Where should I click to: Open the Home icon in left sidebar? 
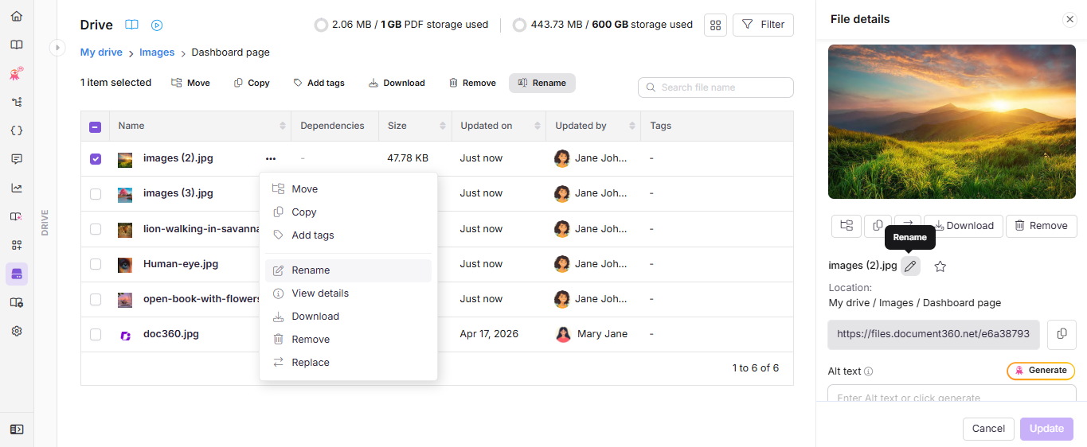pyautogui.click(x=16, y=16)
